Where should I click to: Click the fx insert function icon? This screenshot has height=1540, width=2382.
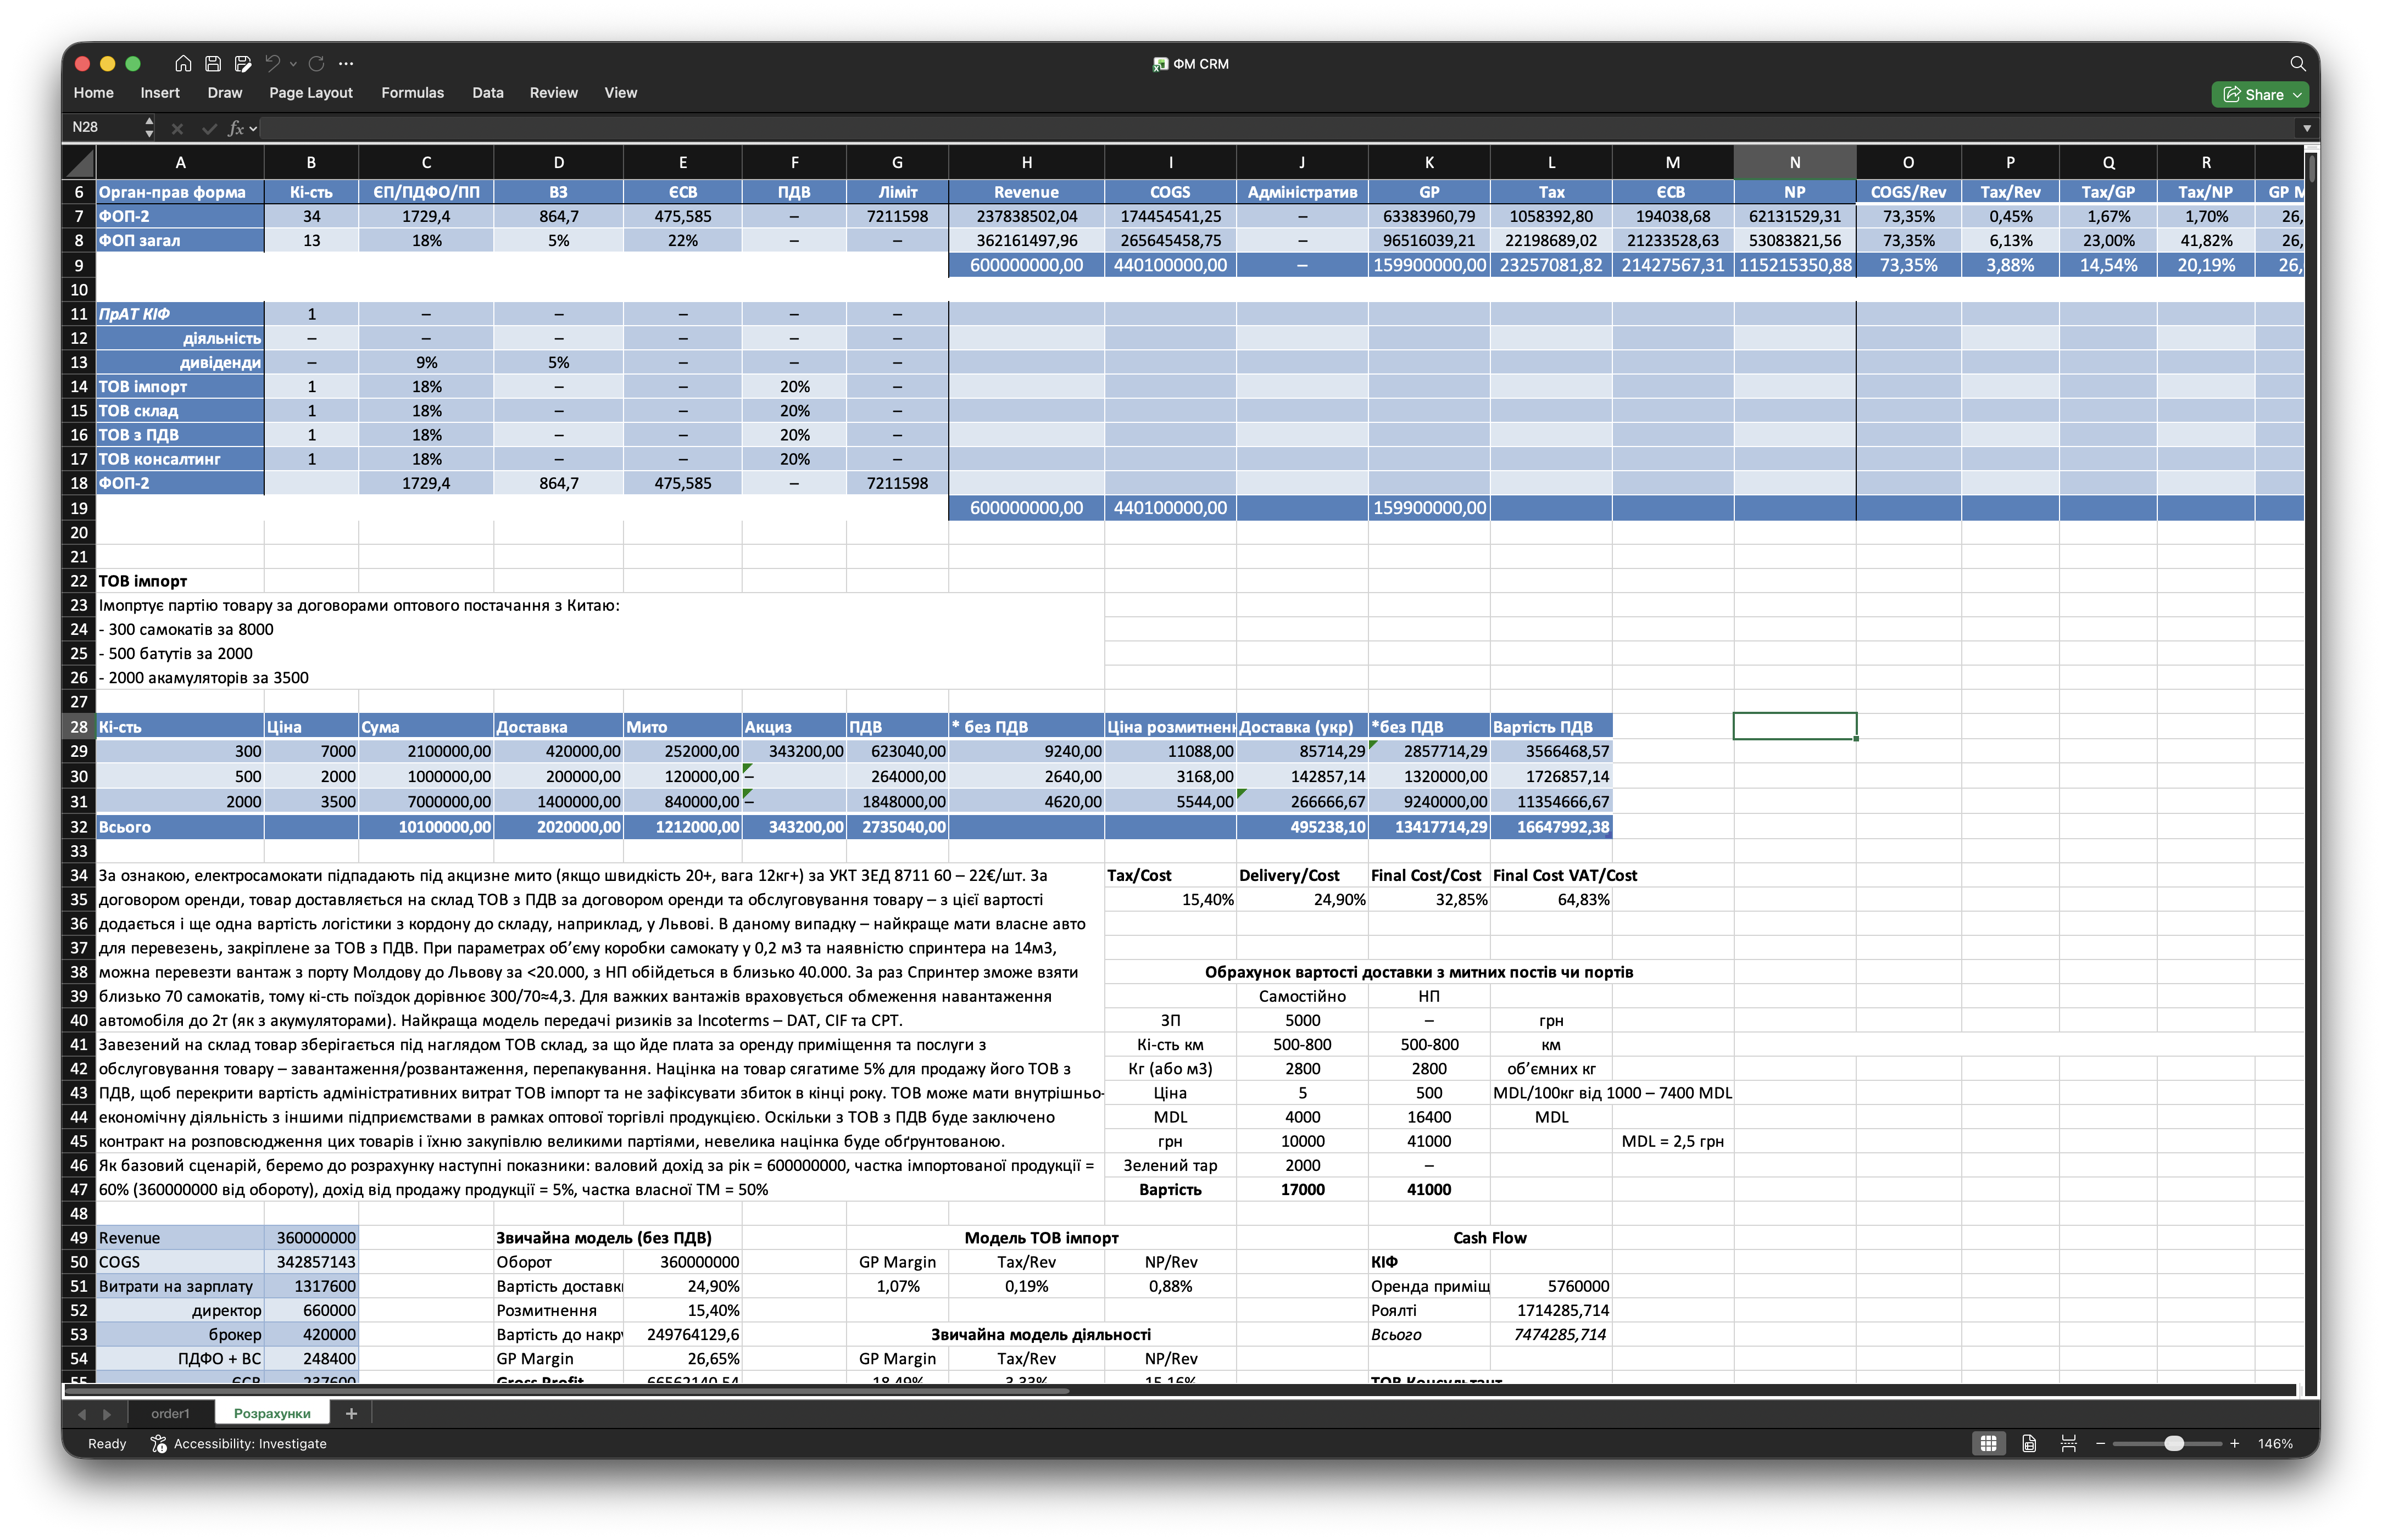point(236,128)
